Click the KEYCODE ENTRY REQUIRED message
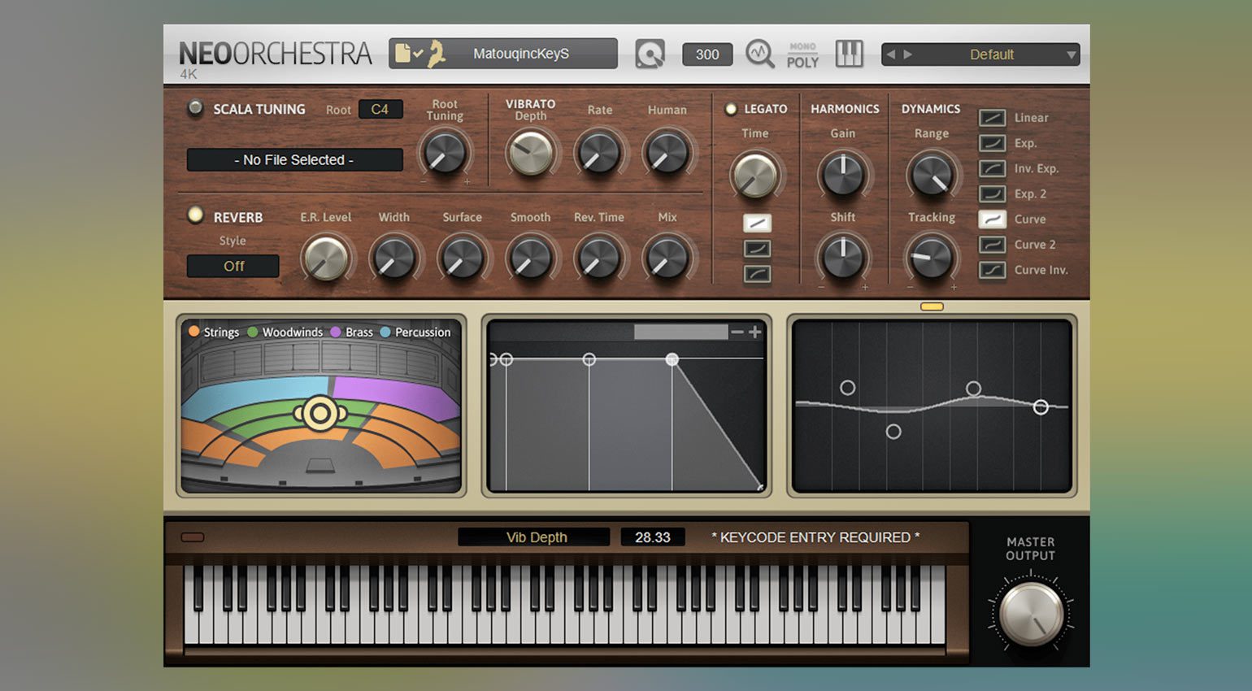Screen dimensions: 1252x691 pos(815,537)
